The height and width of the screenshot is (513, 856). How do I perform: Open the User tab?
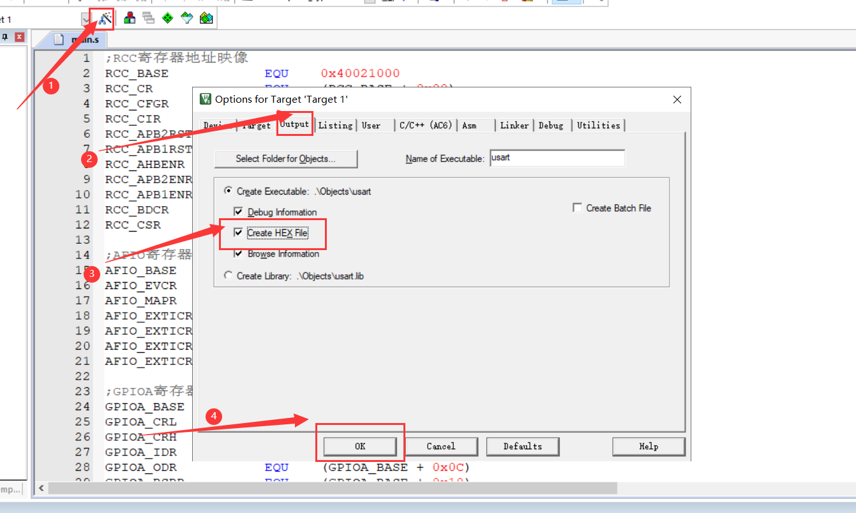tap(372, 125)
